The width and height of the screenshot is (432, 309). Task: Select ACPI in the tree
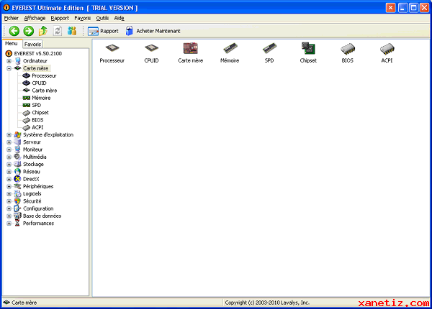37,128
